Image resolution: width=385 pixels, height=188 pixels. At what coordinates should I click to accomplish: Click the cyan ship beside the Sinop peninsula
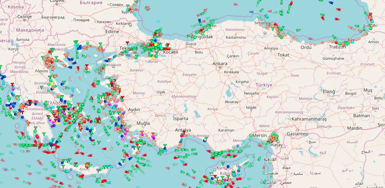click(x=266, y=17)
